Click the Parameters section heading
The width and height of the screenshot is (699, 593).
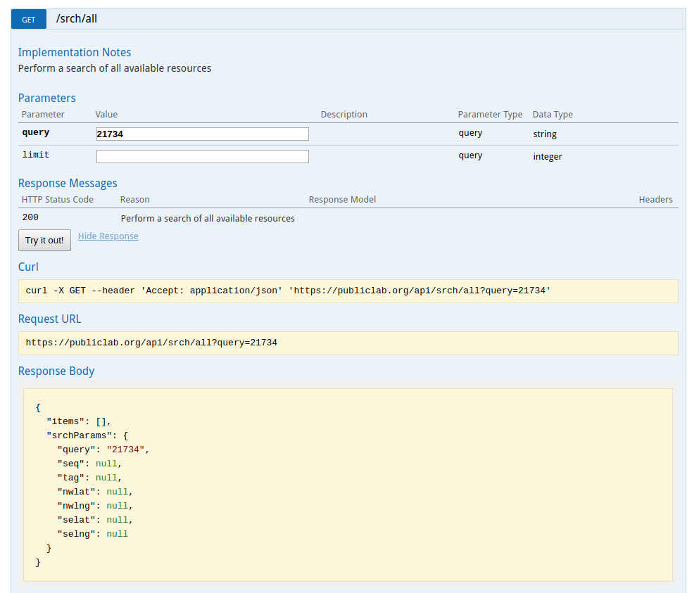point(46,98)
